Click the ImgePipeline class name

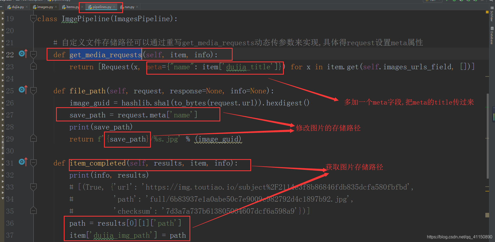coord(85,19)
